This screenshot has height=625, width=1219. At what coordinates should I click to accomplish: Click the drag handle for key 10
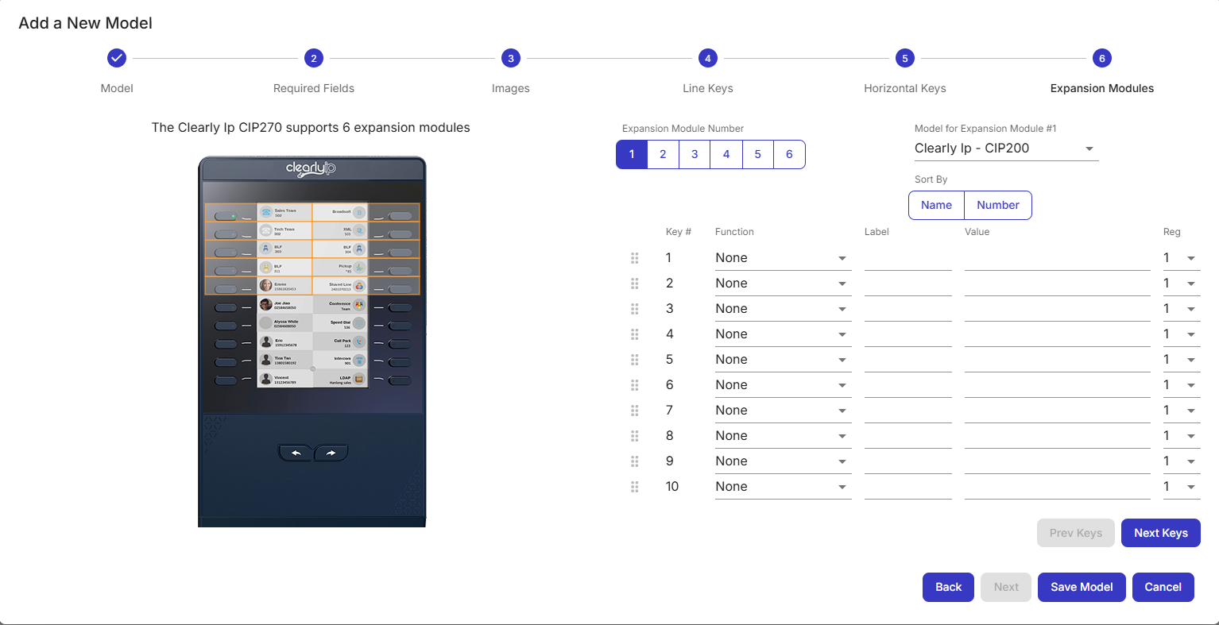click(x=634, y=487)
